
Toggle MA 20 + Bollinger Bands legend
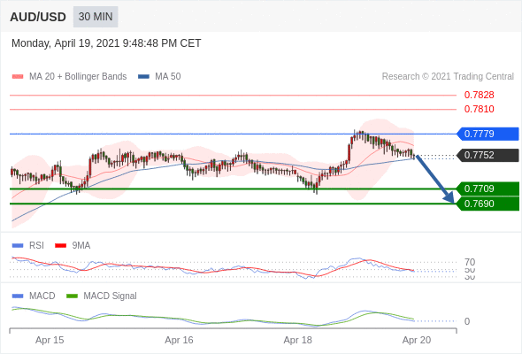[69, 77]
